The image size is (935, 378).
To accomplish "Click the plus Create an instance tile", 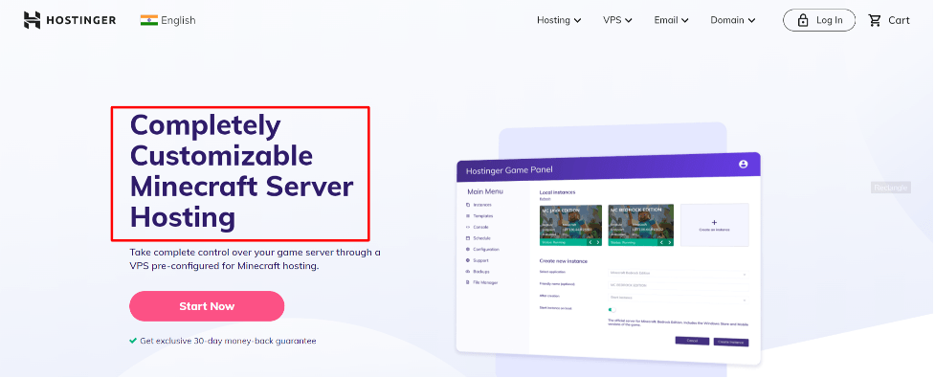I will click(x=714, y=225).
